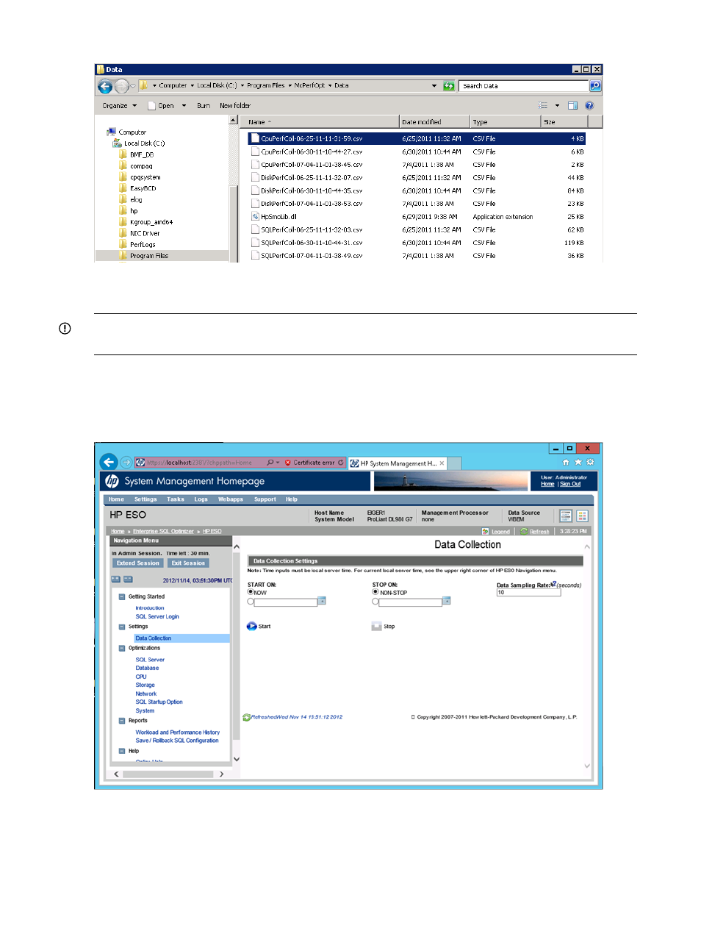
Task: Open the Logs menu in SMH
Action: pos(201,499)
